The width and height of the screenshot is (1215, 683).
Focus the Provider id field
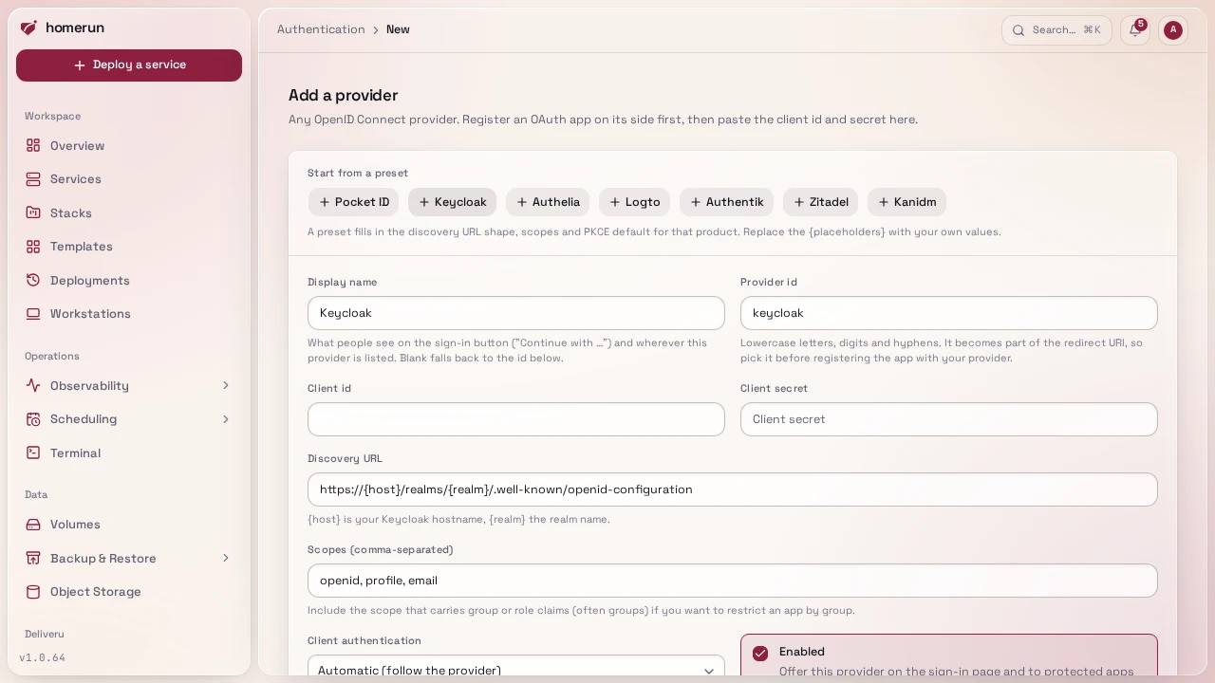coord(949,313)
